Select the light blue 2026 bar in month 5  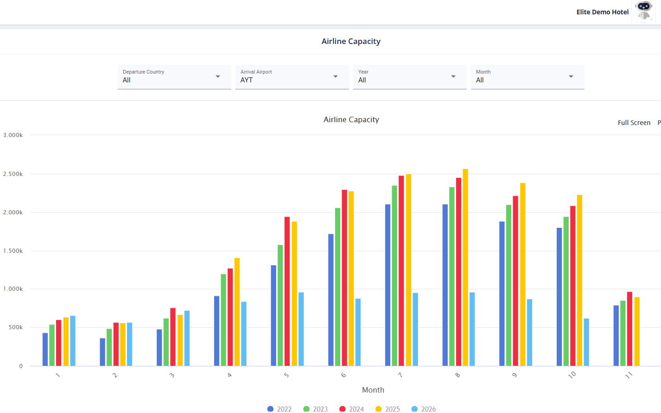click(301, 329)
